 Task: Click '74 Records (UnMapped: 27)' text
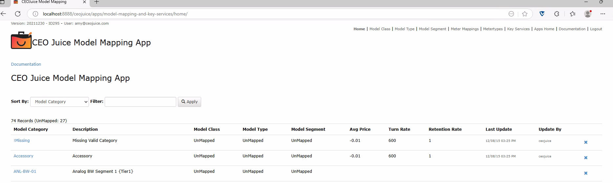pyautogui.click(x=39, y=121)
